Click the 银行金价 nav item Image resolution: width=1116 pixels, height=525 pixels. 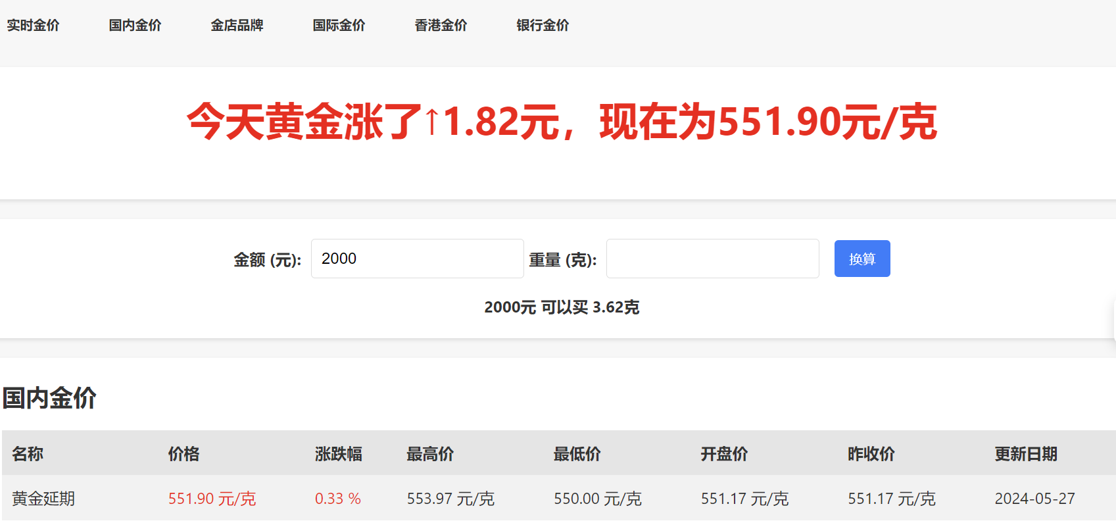coord(543,26)
